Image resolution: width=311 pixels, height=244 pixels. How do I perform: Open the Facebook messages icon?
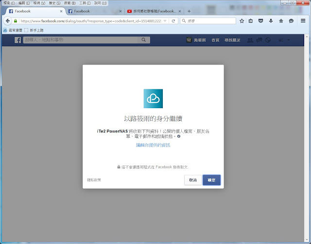(259, 40)
